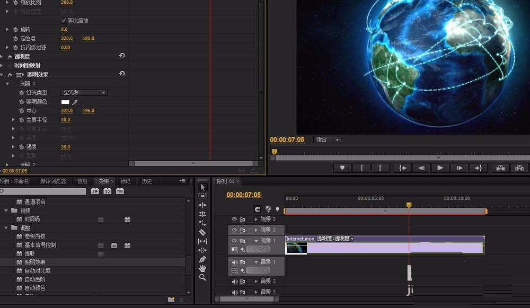Select the 序列 01 timeline tab
Screen dimensions: 530x308
225,181
